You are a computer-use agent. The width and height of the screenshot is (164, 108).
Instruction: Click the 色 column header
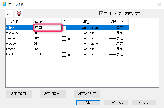[x=71, y=22]
